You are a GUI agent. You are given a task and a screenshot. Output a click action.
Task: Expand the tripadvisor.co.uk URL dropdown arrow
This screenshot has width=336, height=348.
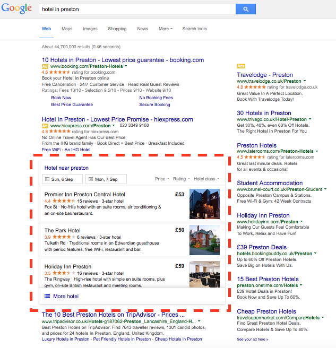[x=199, y=321]
